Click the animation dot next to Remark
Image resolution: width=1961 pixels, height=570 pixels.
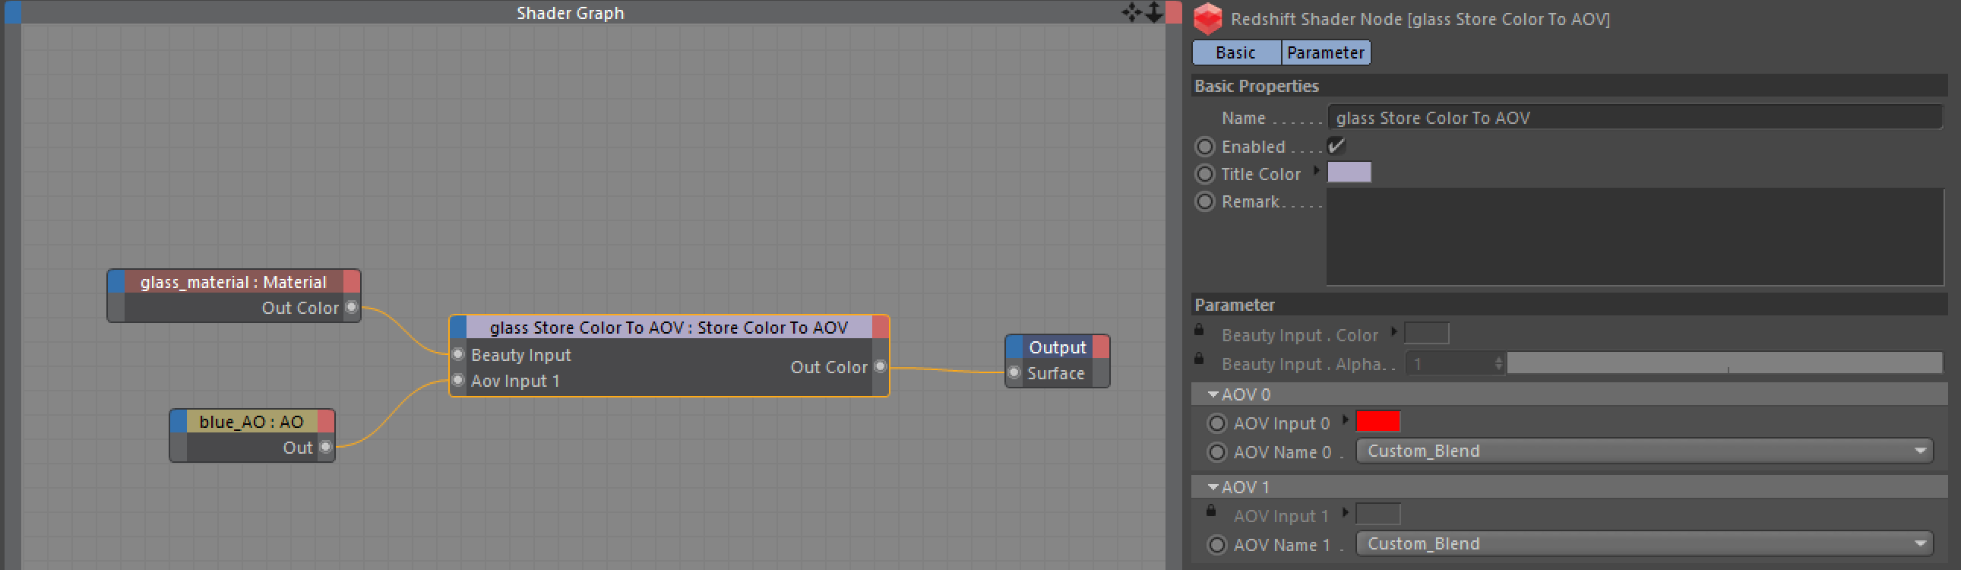[x=1204, y=201]
